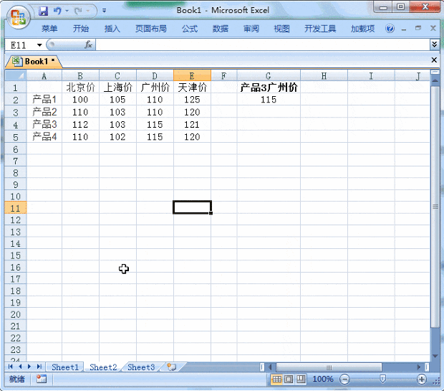
Task: Click the Undo arrow icon
Action: [57, 11]
